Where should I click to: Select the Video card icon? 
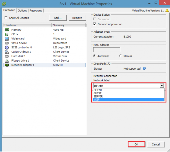click(7, 39)
